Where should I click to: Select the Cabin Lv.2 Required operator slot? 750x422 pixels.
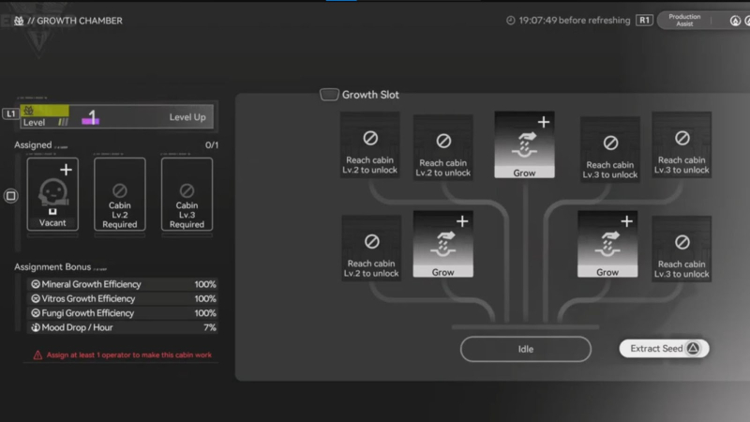120,194
